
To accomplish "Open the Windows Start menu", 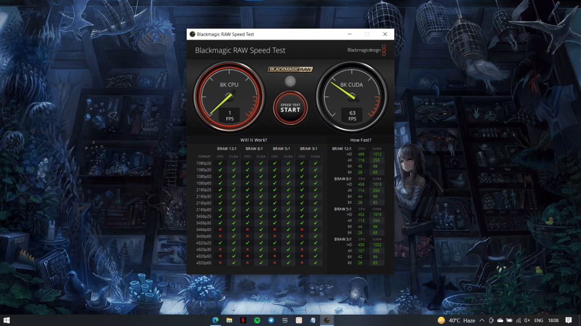I will (x=6, y=320).
